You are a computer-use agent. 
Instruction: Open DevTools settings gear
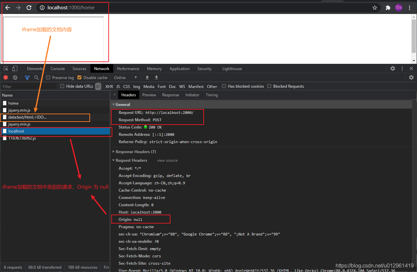(x=393, y=68)
